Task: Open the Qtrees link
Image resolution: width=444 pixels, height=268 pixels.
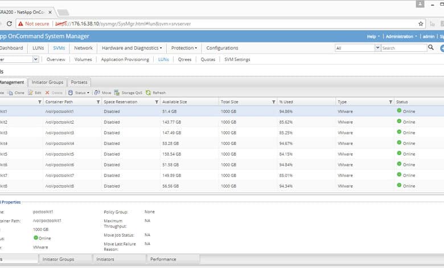Action: click(x=184, y=59)
